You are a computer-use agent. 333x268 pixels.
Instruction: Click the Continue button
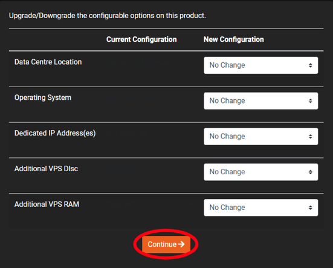[166, 244]
